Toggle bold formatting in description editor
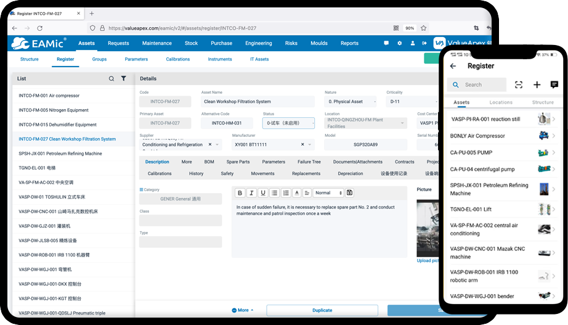 coord(240,193)
